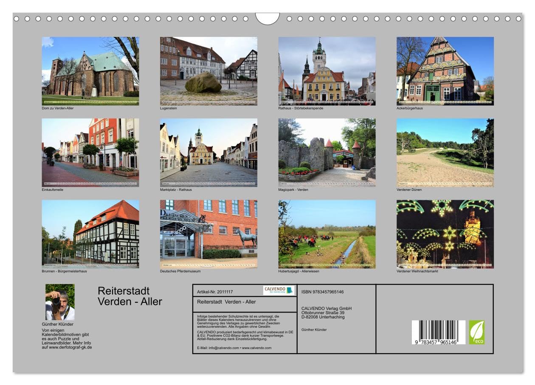Open the Lugenstein boulder photo

click(x=208, y=71)
